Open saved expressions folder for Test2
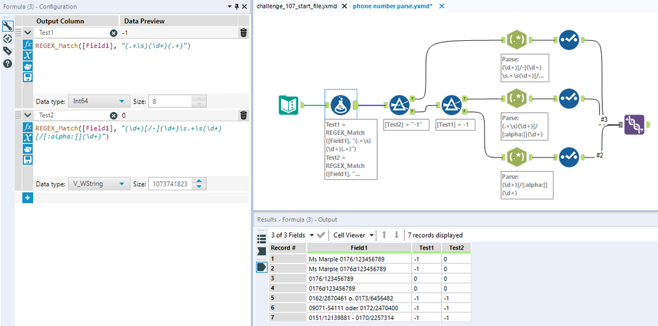This screenshot has width=658, height=326. [x=28, y=148]
